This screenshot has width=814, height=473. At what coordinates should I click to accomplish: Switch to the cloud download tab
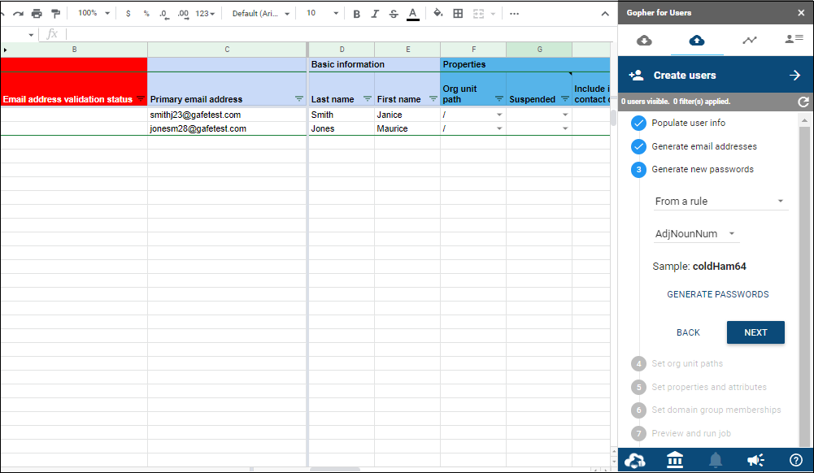(x=644, y=40)
